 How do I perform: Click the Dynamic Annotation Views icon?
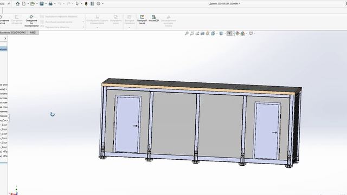(208, 34)
